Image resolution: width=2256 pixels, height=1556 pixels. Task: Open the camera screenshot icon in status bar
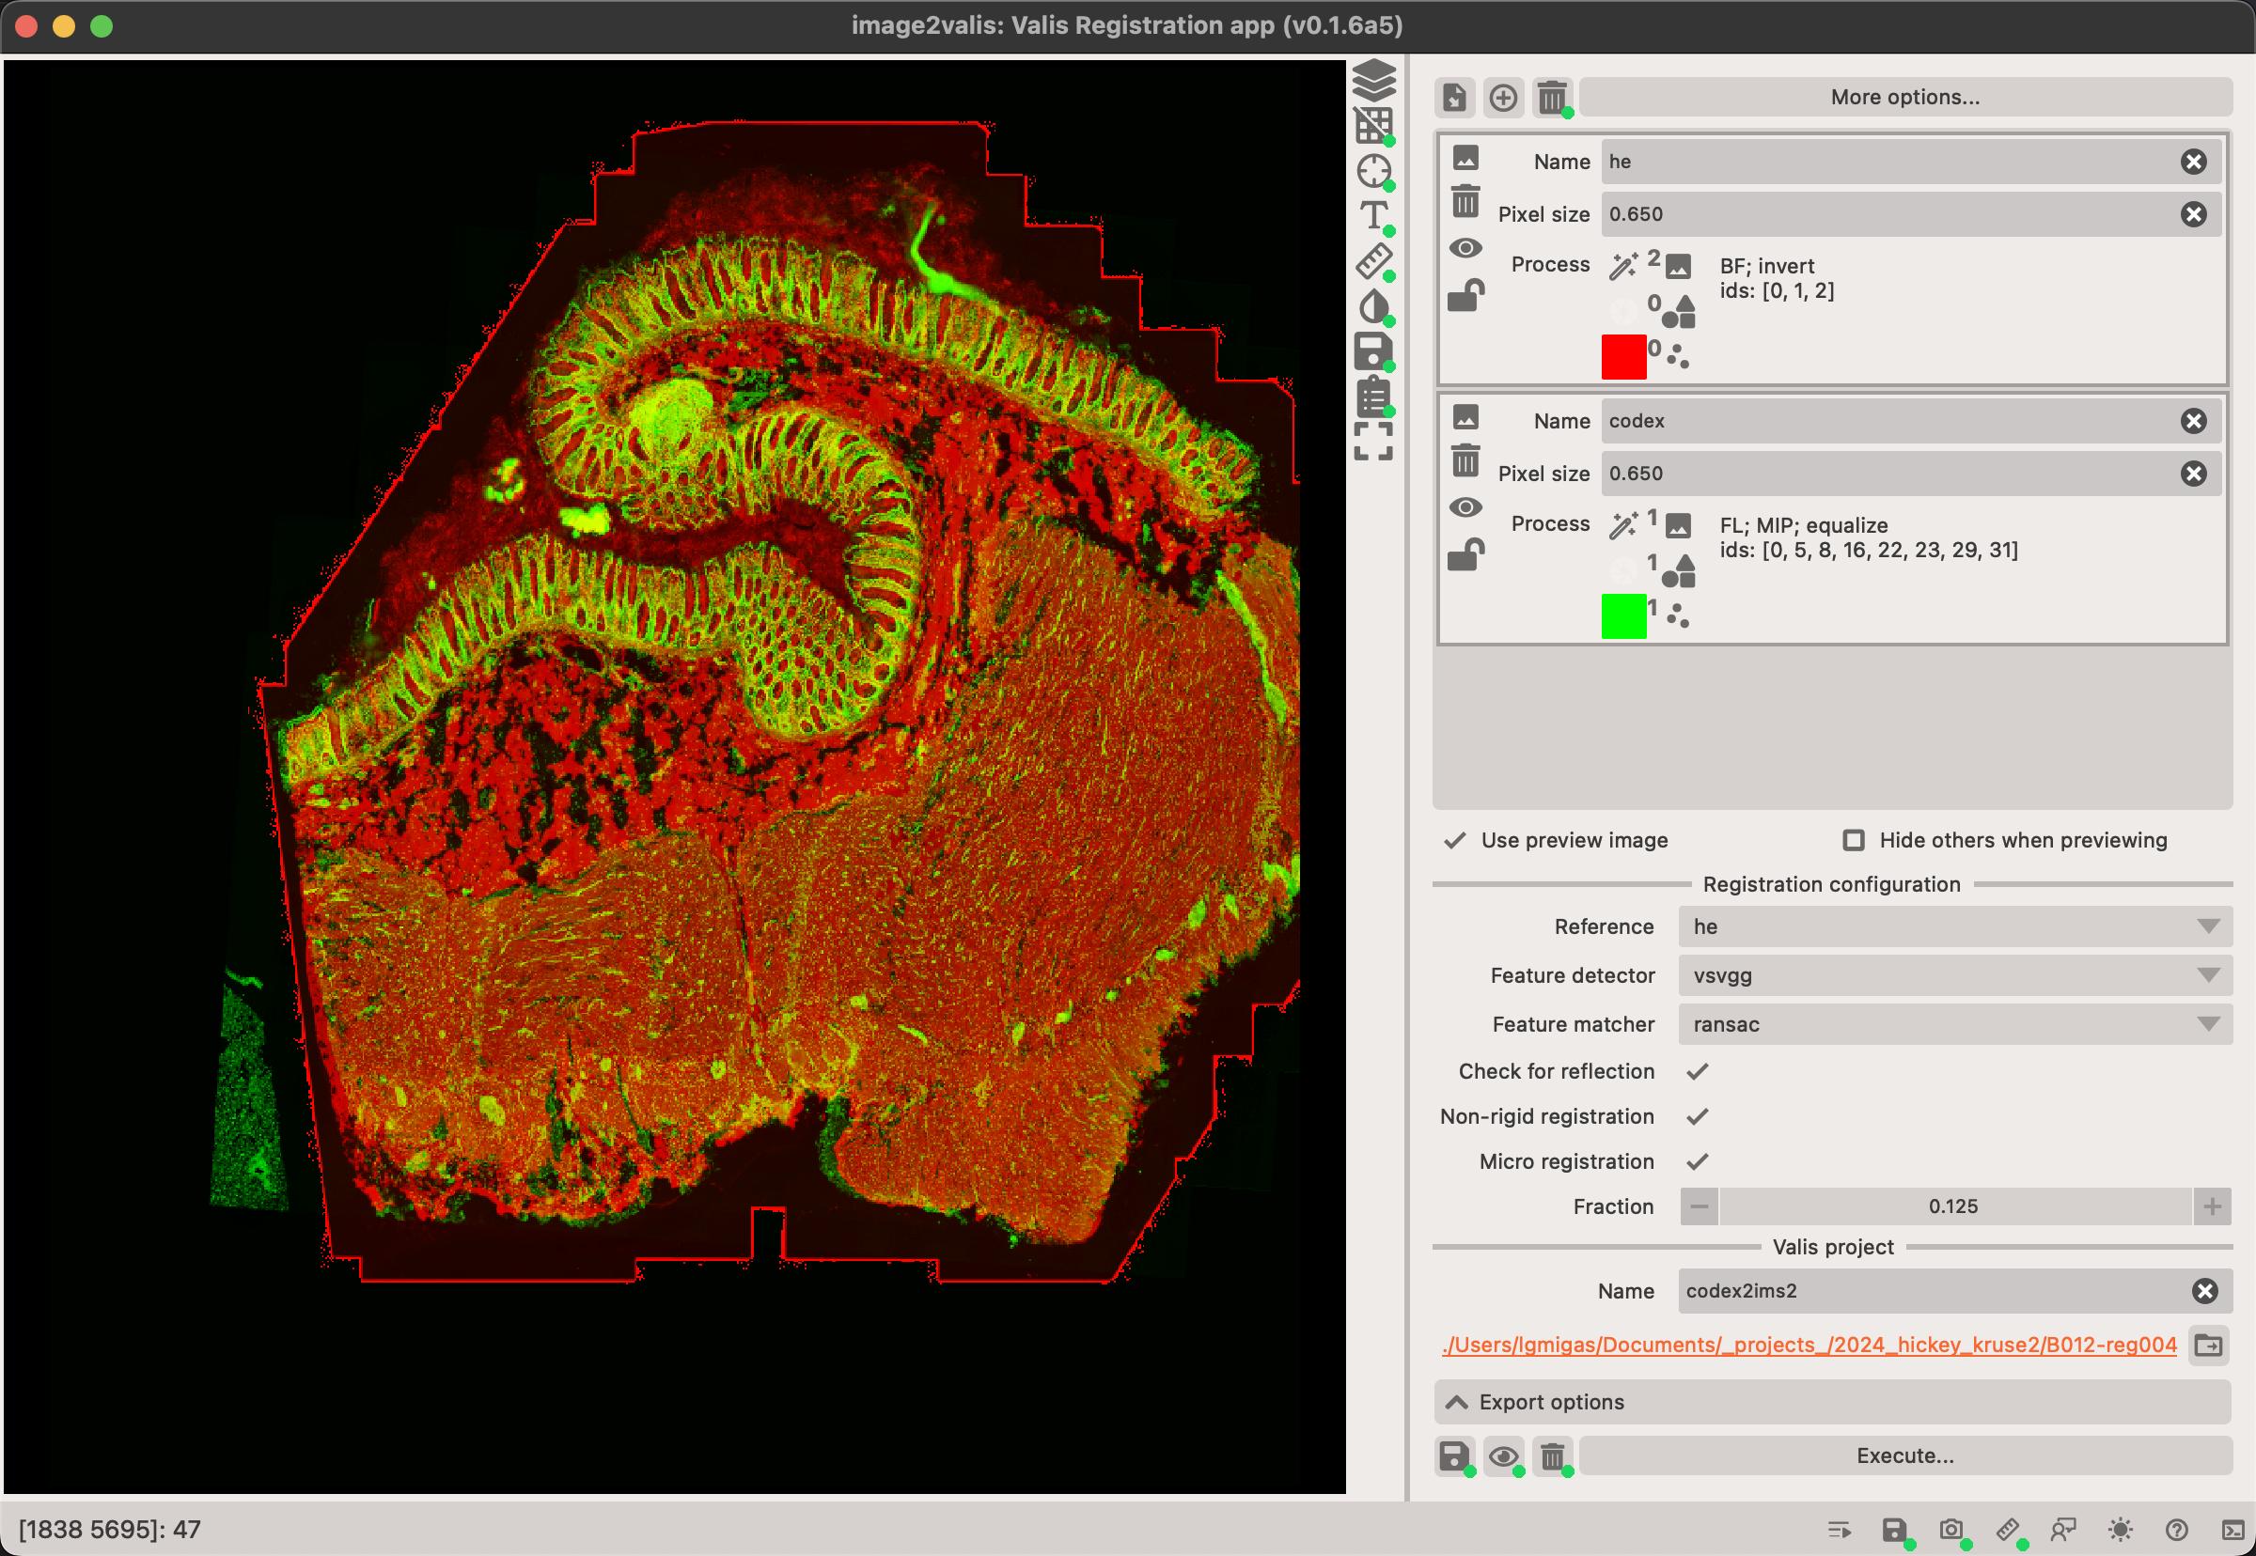[x=1950, y=1530]
